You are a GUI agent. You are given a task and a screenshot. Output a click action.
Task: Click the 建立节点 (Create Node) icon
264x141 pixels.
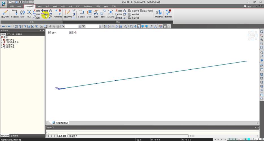click(x=5, y=14)
